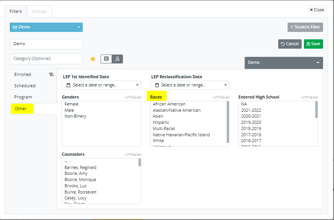Save the filter with the green Save button
The height and width of the screenshot is (220, 334).
pos(313,44)
